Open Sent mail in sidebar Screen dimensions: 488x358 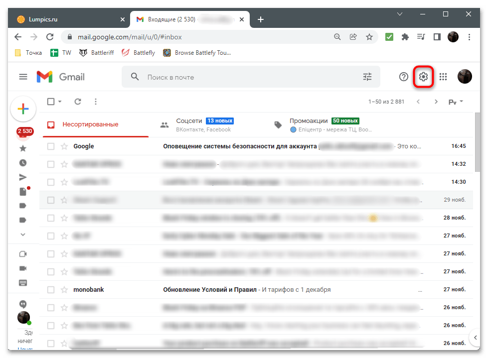pyautogui.click(x=23, y=177)
